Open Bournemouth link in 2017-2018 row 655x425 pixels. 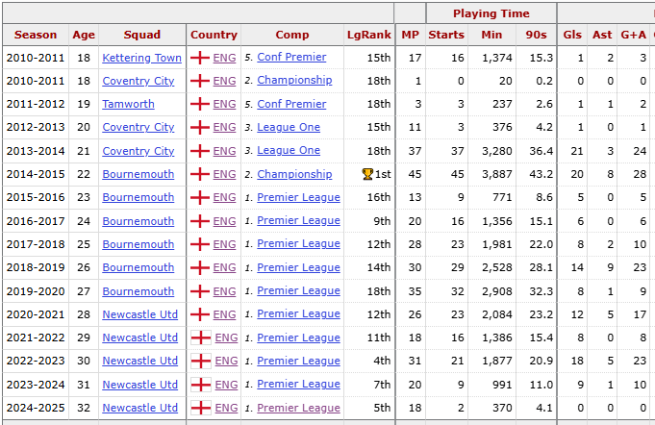(139, 244)
